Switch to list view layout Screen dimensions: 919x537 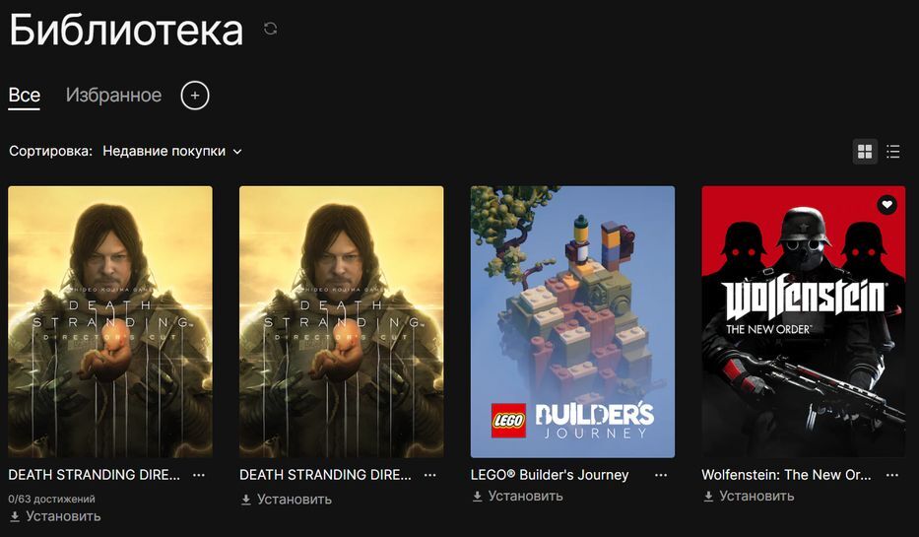(x=892, y=152)
